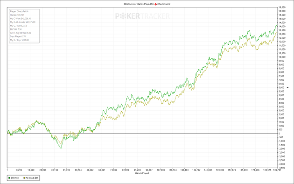The image size is (294, 184).
Task: Click the y-axis tick label '7,000'
Action: (281, 80)
